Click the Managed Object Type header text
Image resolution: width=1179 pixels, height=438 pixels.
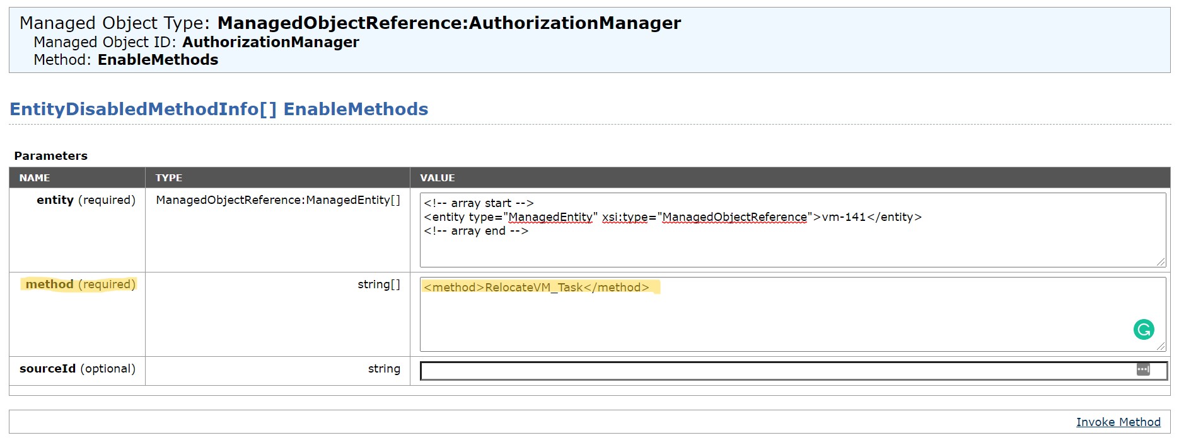(351, 23)
